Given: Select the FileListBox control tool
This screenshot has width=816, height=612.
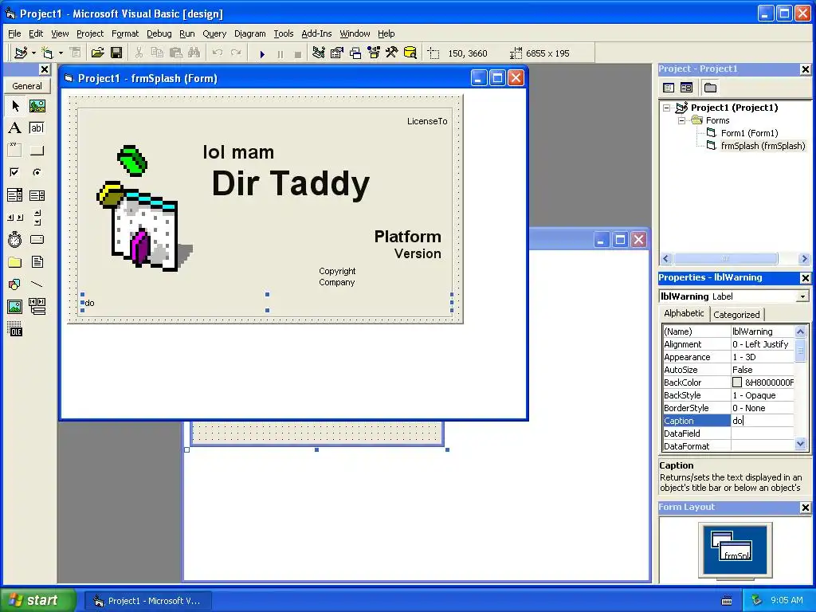Looking at the screenshot, I should tap(37, 261).
